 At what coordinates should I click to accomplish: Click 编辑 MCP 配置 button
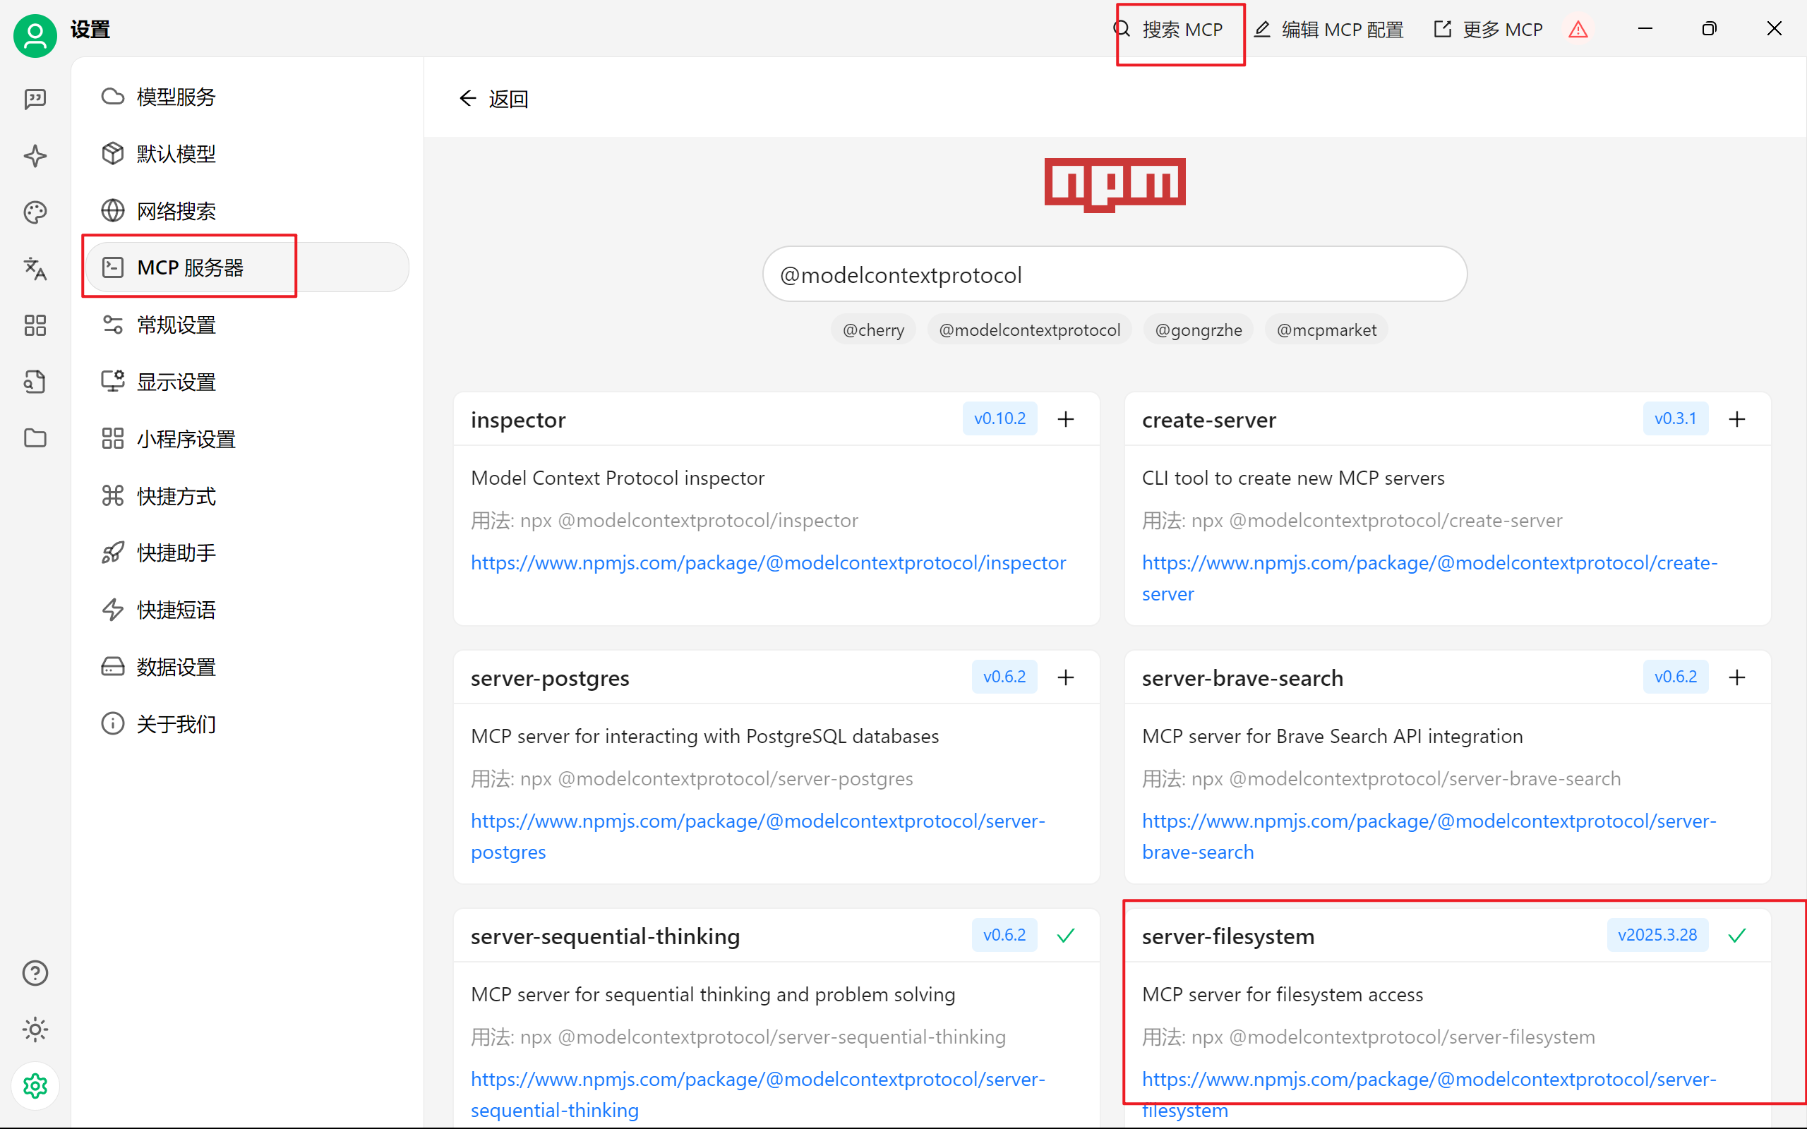click(1329, 30)
